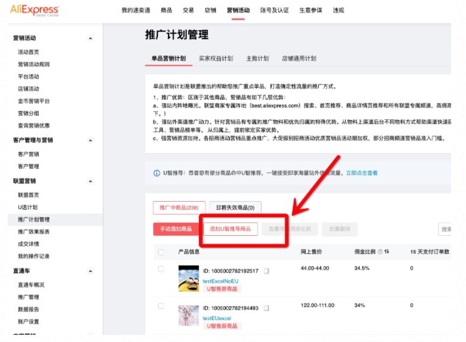Click the AliExpress Seller Center logo
Image resolution: width=466 pixels, height=342 pixels.
(35, 11)
